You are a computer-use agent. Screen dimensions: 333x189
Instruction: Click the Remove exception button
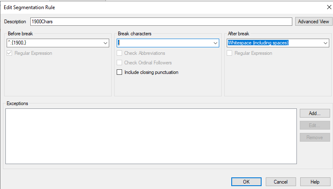click(315, 137)
